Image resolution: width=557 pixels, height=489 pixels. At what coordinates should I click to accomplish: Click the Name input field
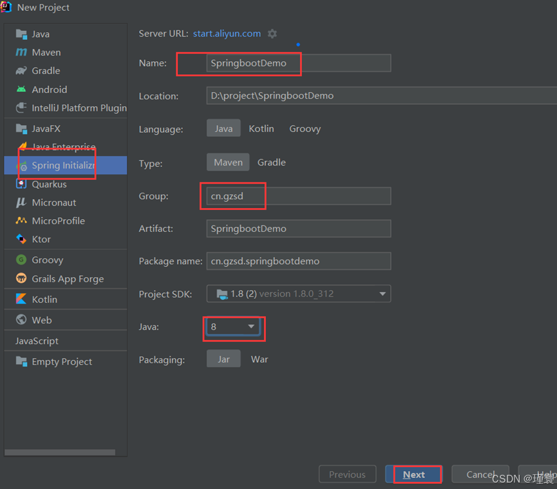299,63
